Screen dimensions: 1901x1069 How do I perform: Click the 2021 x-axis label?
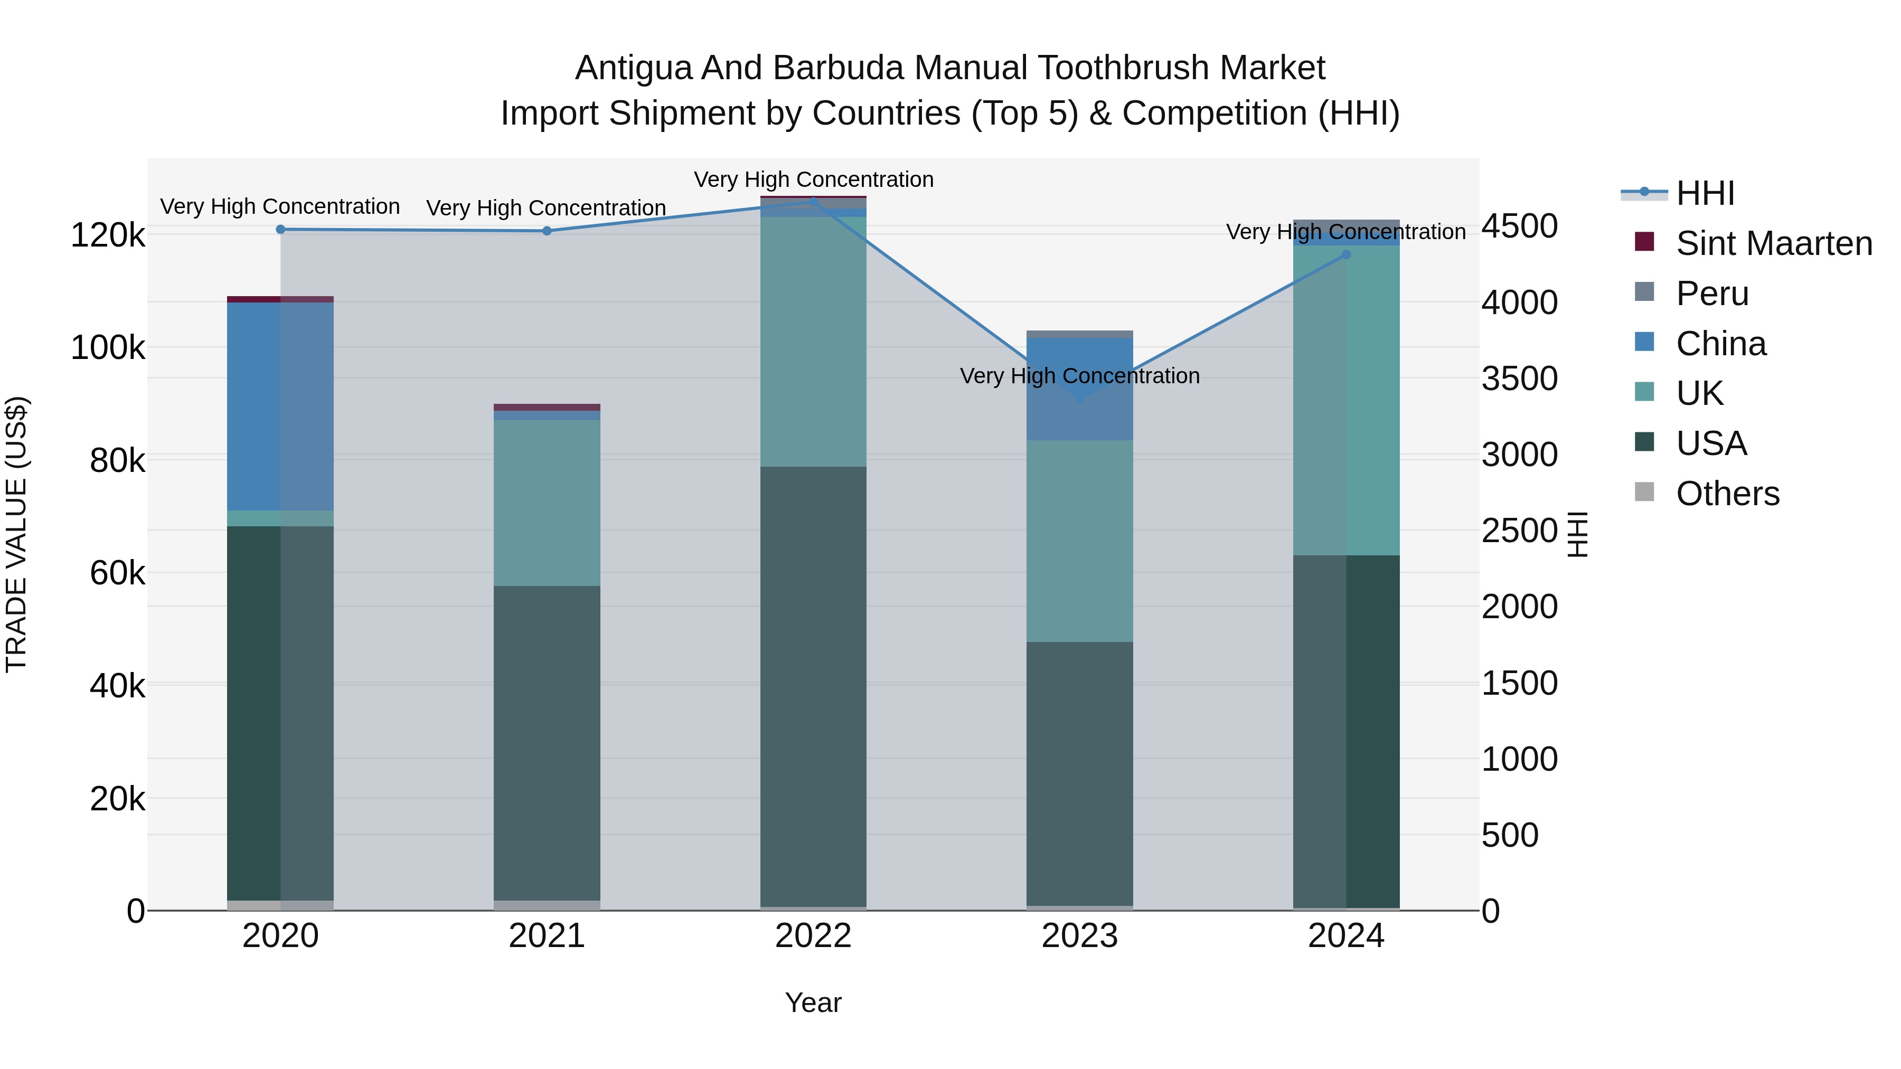[547, 936]
